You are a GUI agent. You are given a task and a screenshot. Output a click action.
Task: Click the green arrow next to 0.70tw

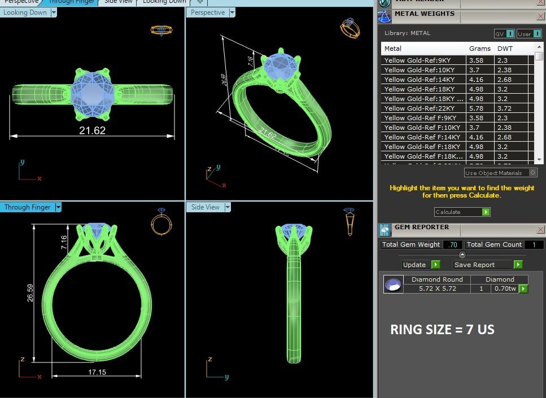523,288
